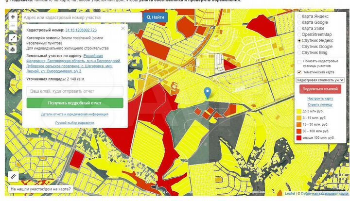Toggle fullscreen map view icon
The image size is (350, 201).
point(13,38)
